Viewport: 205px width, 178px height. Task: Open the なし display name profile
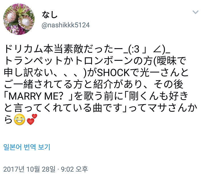(50, 15)
